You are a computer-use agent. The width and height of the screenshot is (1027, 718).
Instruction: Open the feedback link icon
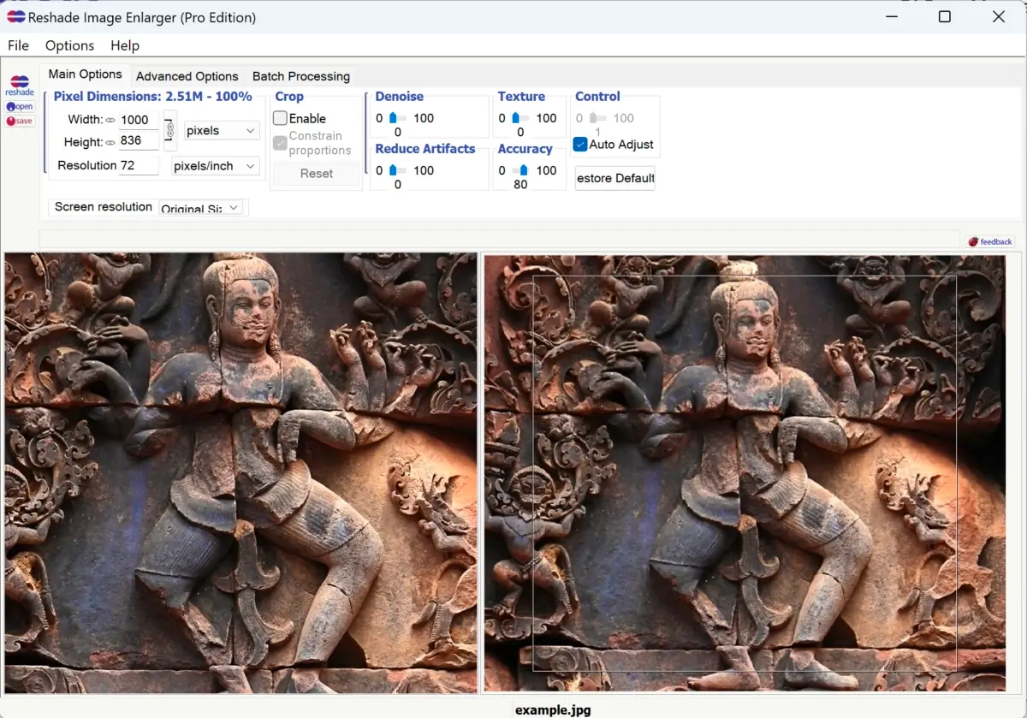pos(990,242)
